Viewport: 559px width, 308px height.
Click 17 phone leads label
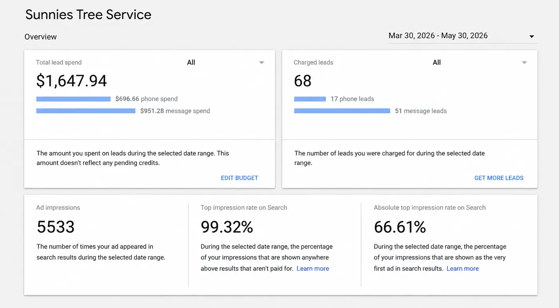352,99
